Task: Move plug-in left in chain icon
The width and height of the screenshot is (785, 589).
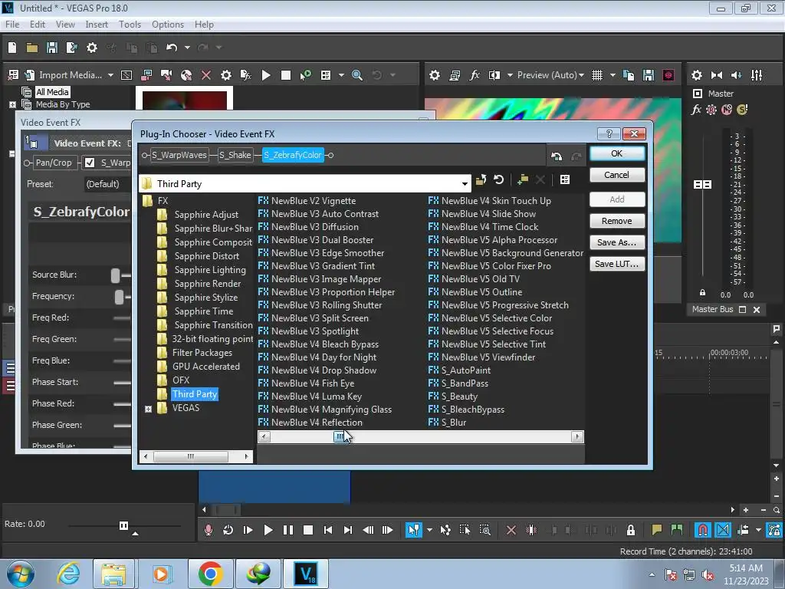Action: point(557,156)
